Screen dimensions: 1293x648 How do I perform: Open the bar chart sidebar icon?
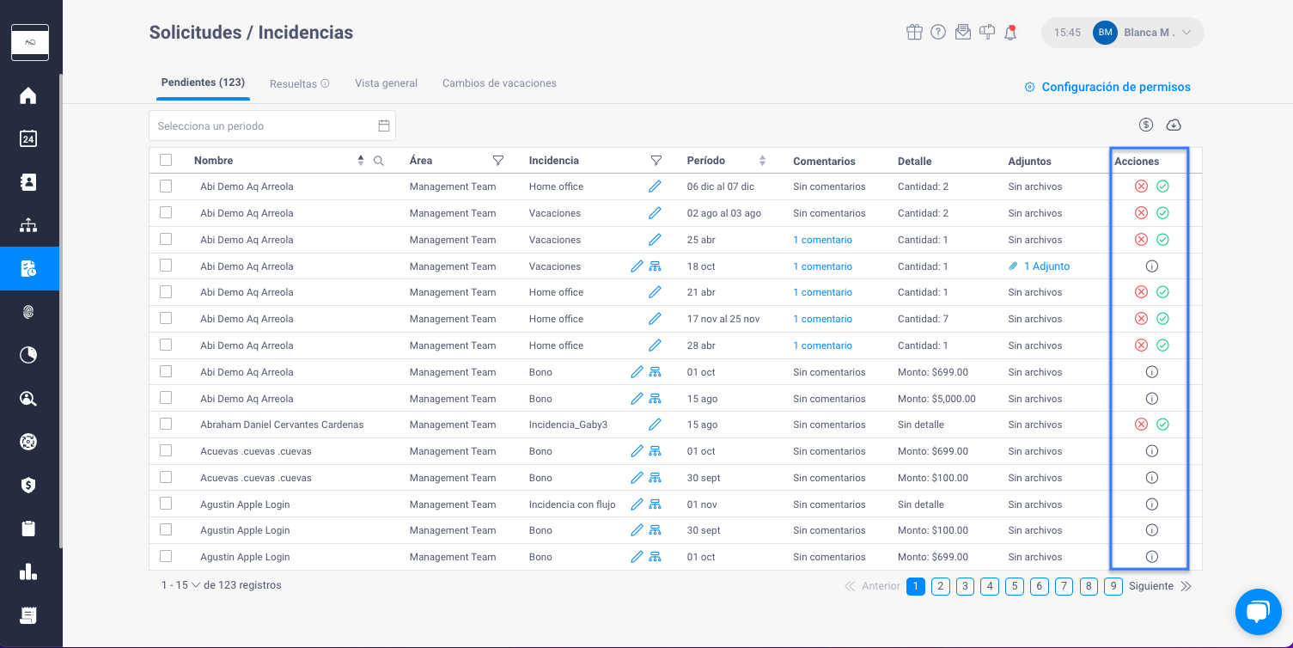point(28,572)
